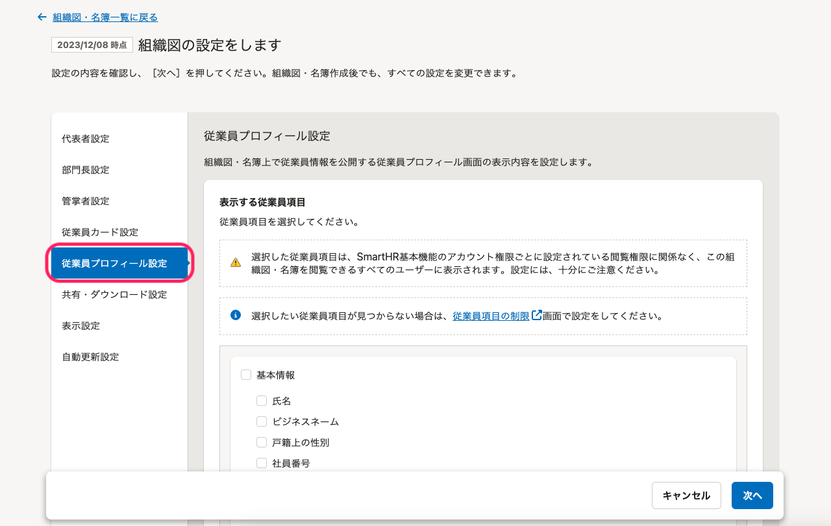The width and height of the screenshot is (831, 526).
Task: Click the external link icon beside 従業員項目の制限
Action: (x=536, y=316)
